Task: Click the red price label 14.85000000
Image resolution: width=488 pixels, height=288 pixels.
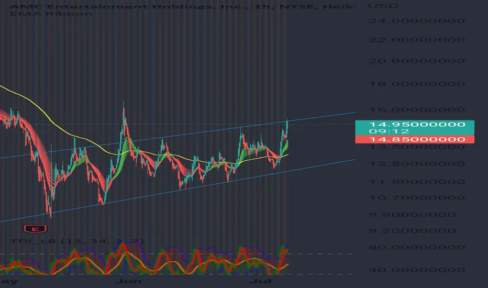Action: [x=415, y=139]
